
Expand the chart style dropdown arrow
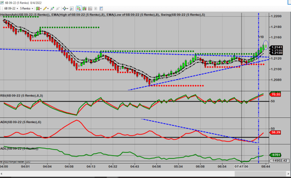pyautogui.click(x=41, y=8)
